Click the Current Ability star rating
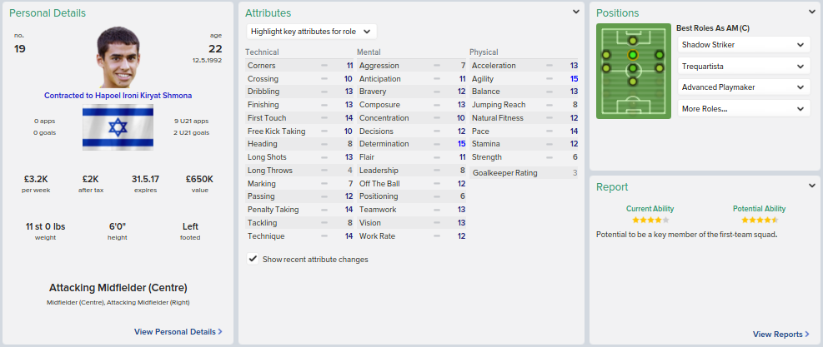 pyautogui.click(x=650, y=221)
